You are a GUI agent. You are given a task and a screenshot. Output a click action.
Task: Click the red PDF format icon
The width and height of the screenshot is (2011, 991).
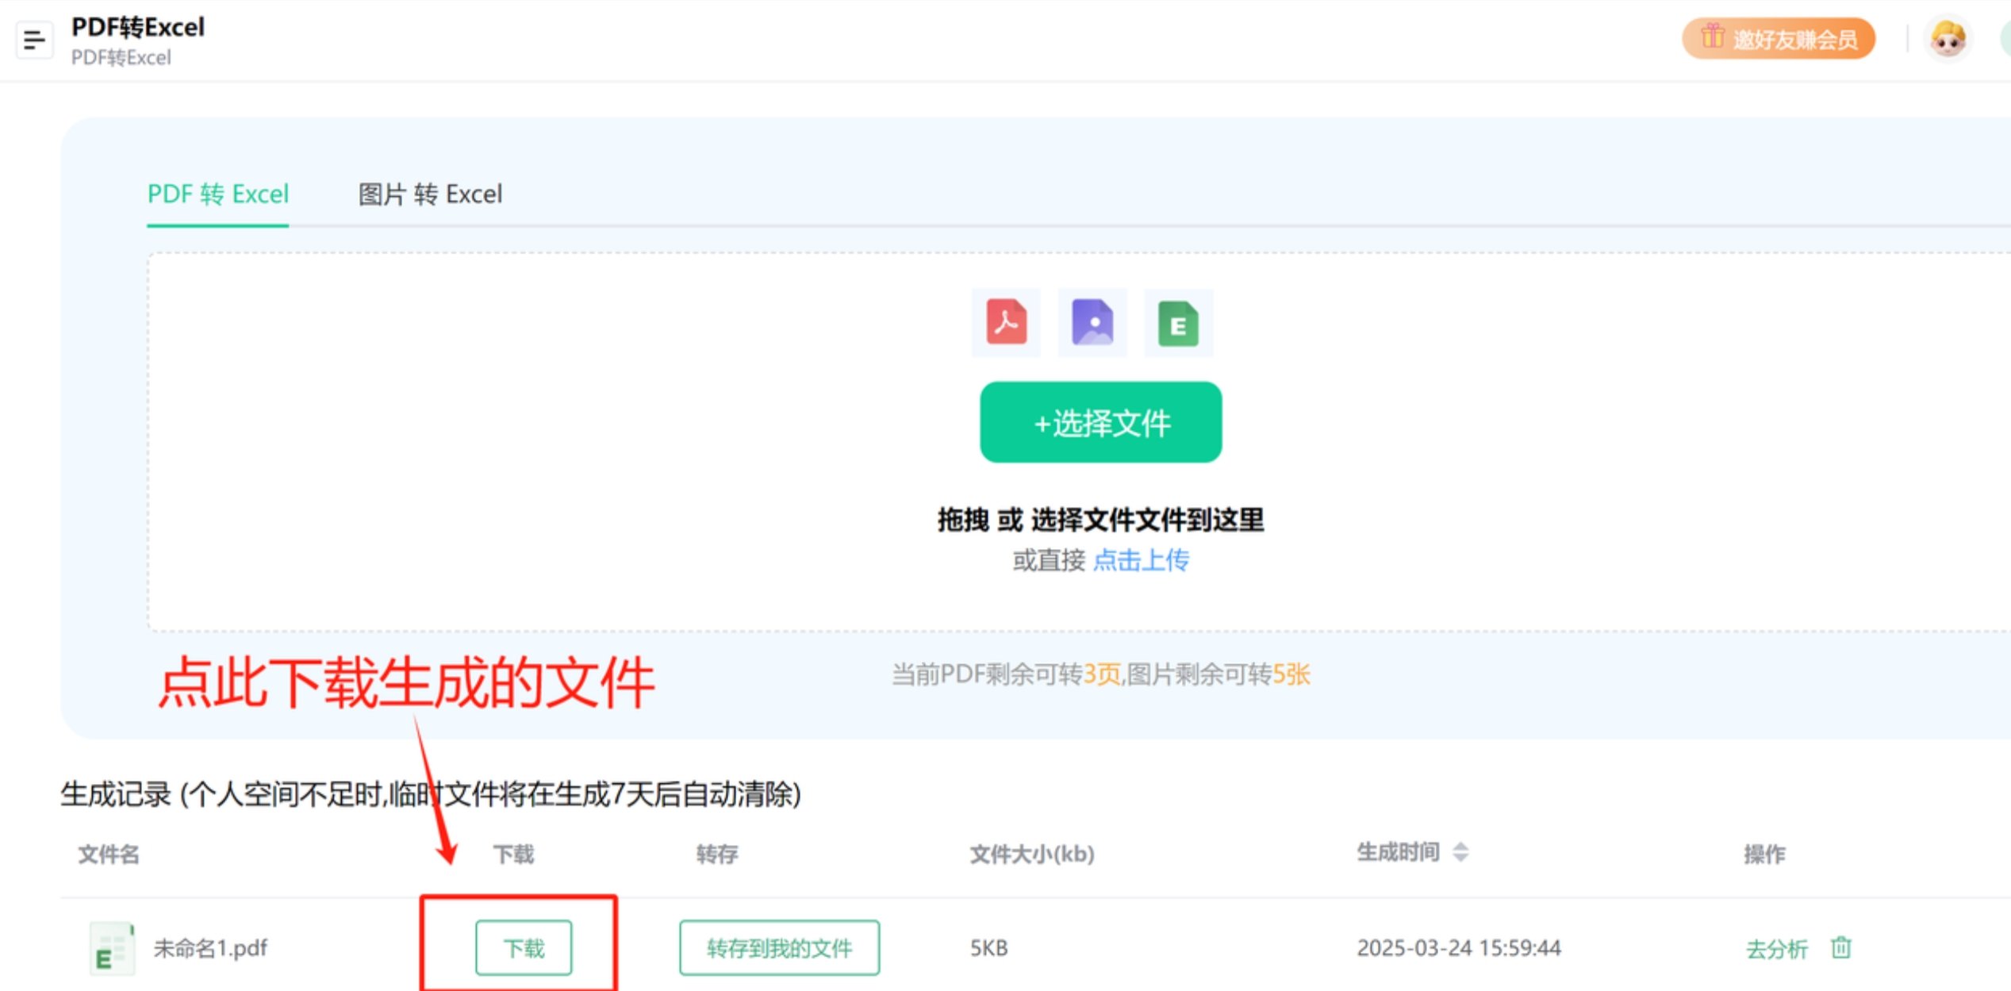[x=1005, y=321]
